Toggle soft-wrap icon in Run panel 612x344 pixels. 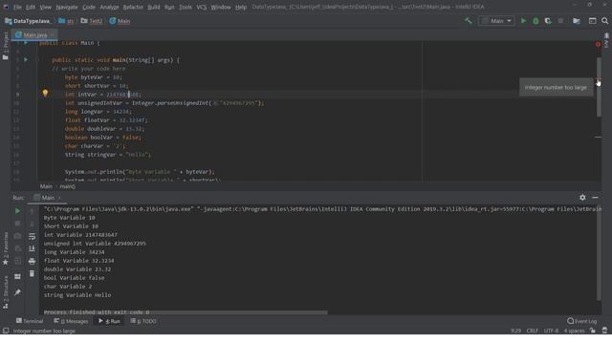pyautogui.click(x=32, y=236)
